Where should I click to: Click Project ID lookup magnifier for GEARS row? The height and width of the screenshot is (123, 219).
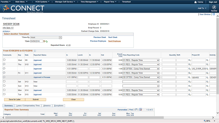pos(207,78)
